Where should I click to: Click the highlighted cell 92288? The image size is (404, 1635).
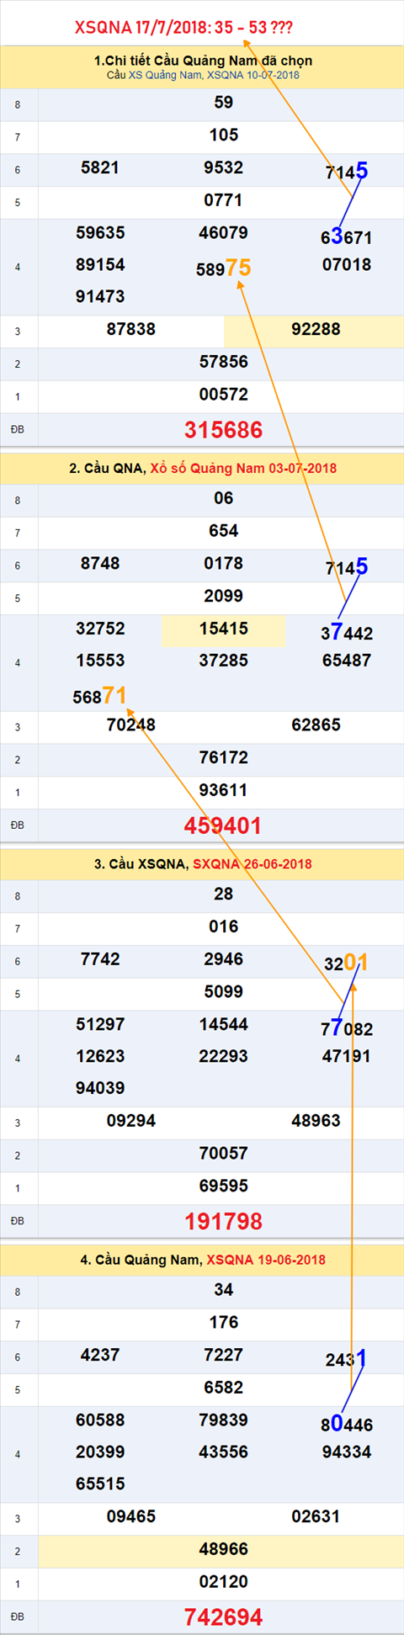314,330
